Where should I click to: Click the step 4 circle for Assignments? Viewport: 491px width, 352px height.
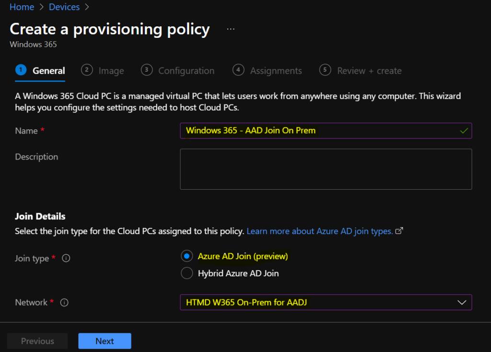pos(238,70)
